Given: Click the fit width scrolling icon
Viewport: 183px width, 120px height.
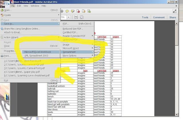Looking at the screenshot, I should [76, 17].
